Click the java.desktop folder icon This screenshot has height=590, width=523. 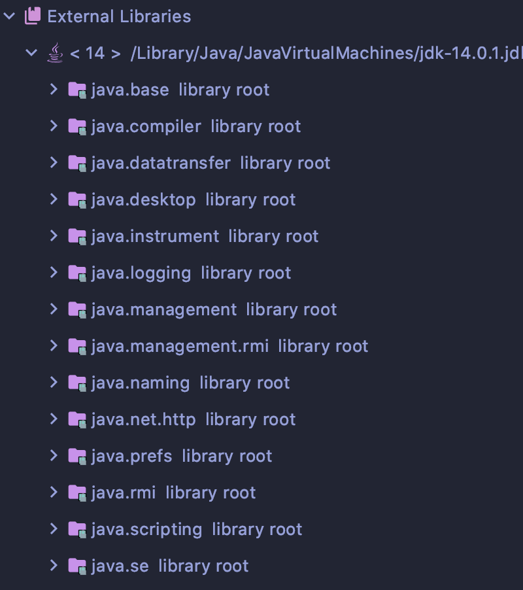click(77, 200)
